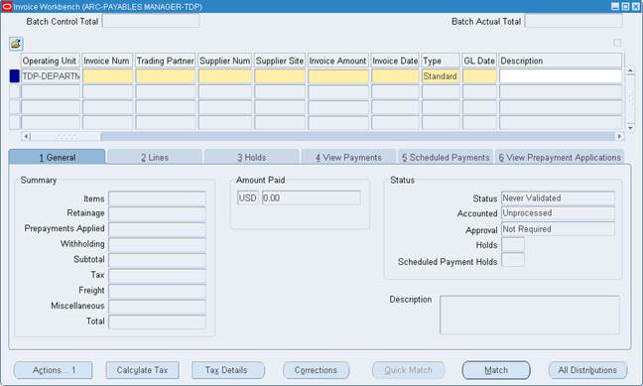Go to the 4 View Payments tab
Image resolution: width=643 pixels, height=386 pixels.
348,158
